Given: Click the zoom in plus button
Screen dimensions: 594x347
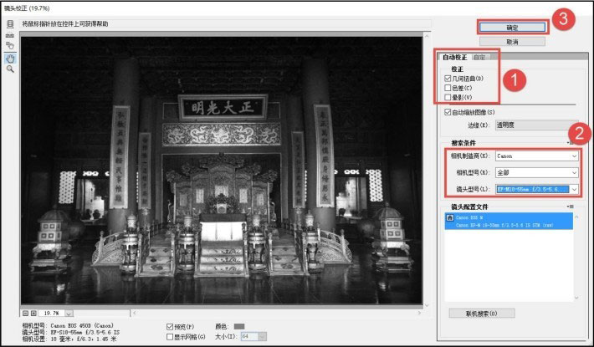Looking at the screenshot, I should click(33, 312).
